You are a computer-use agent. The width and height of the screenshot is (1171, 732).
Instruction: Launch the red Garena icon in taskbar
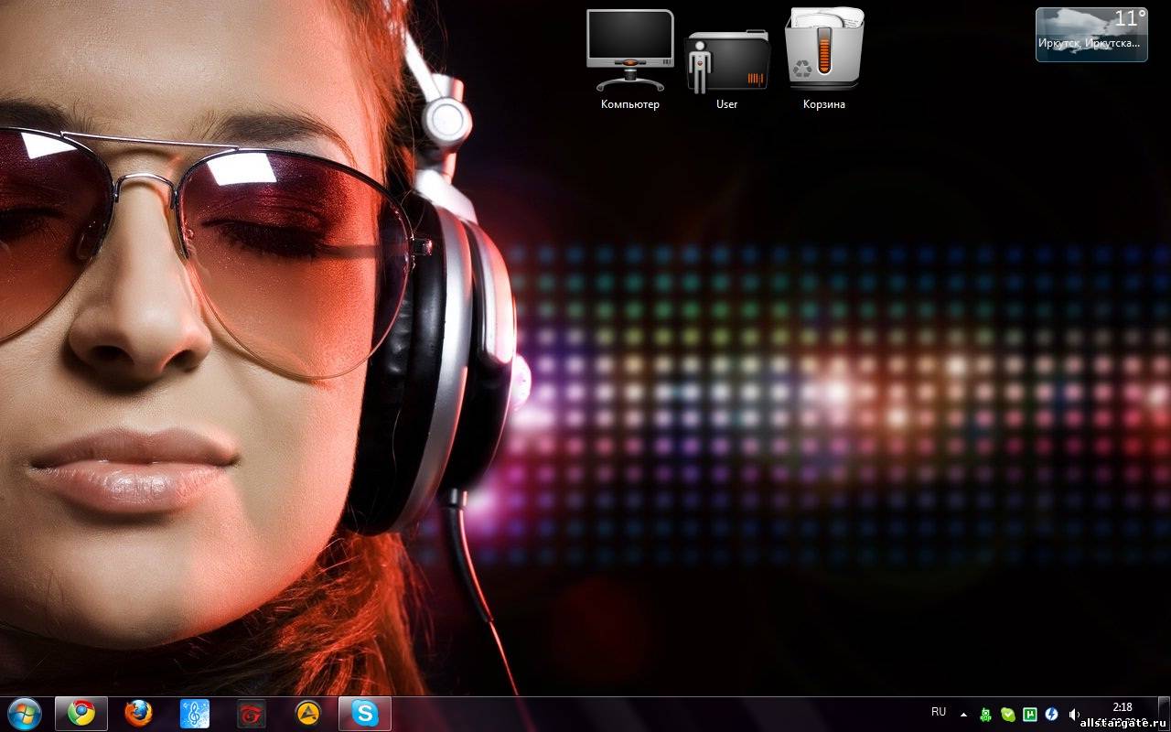pos(252,713)
